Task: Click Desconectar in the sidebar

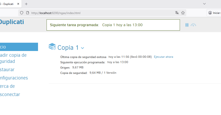Action: (10, 94)
